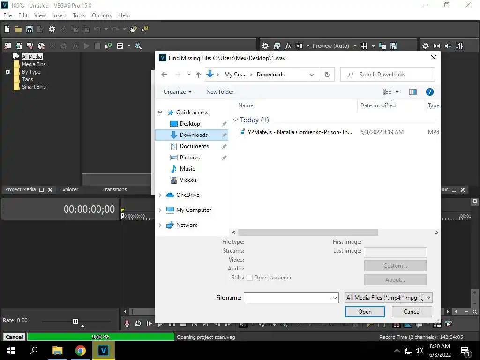Open the Edit menu
Image resolution: width=480 pixels, height=360 pixels.
[x=23, y=15]
